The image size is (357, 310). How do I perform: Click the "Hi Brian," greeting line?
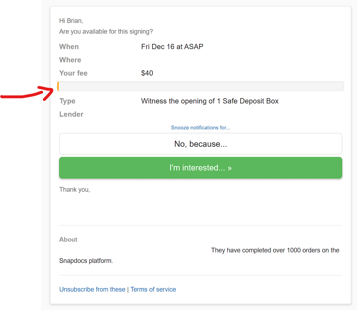click(x=71, y=21)
